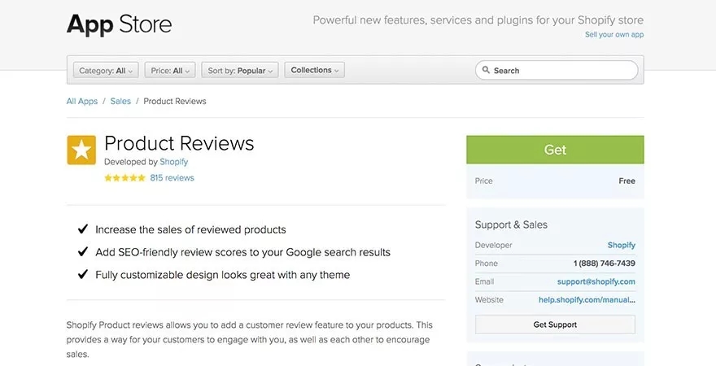Go to All Apps breadcrumb

click(82, 102)
